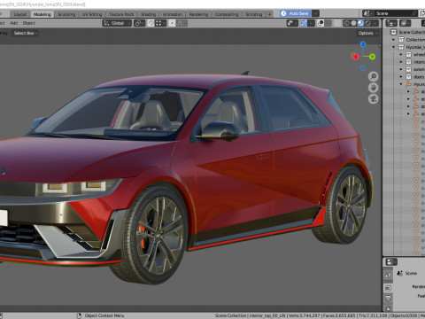This screenshot has height=319, width=425.
Task: Expand the doors collection in outliner
Action: point(401,77)
